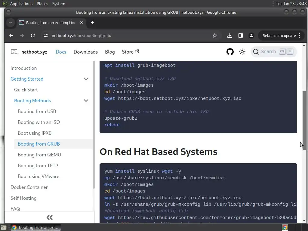The width and height of the screenshot is (308, 231).
Task: Open the System menu
Action: point(59,4)
